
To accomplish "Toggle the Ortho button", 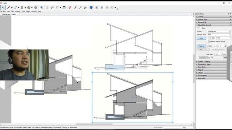I will click(201, 38).
